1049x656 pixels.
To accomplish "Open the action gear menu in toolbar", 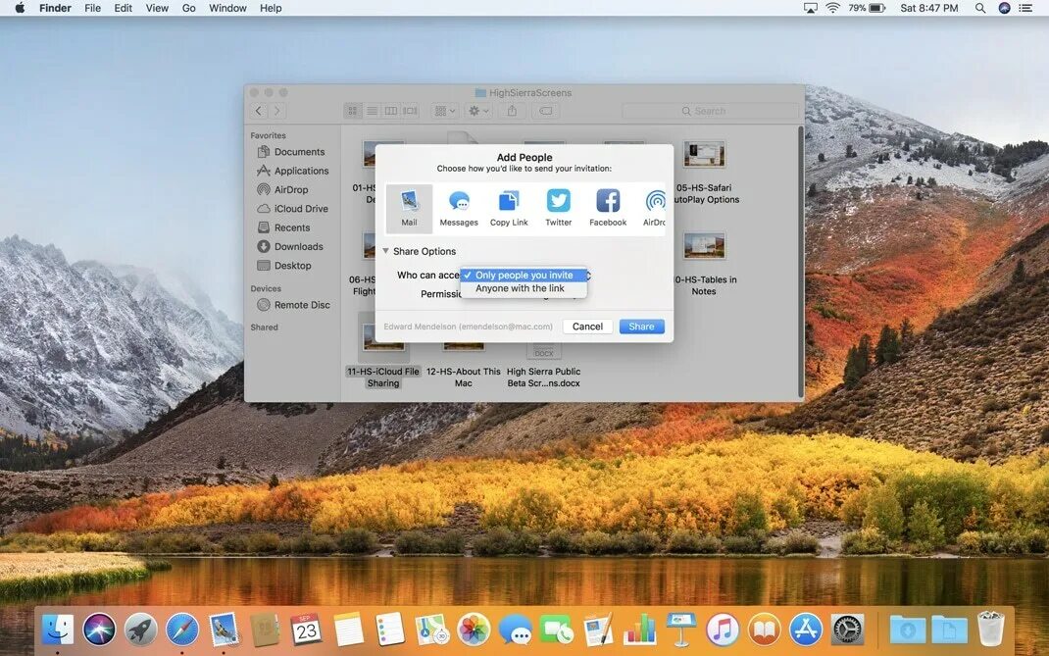I will (476, 111).
